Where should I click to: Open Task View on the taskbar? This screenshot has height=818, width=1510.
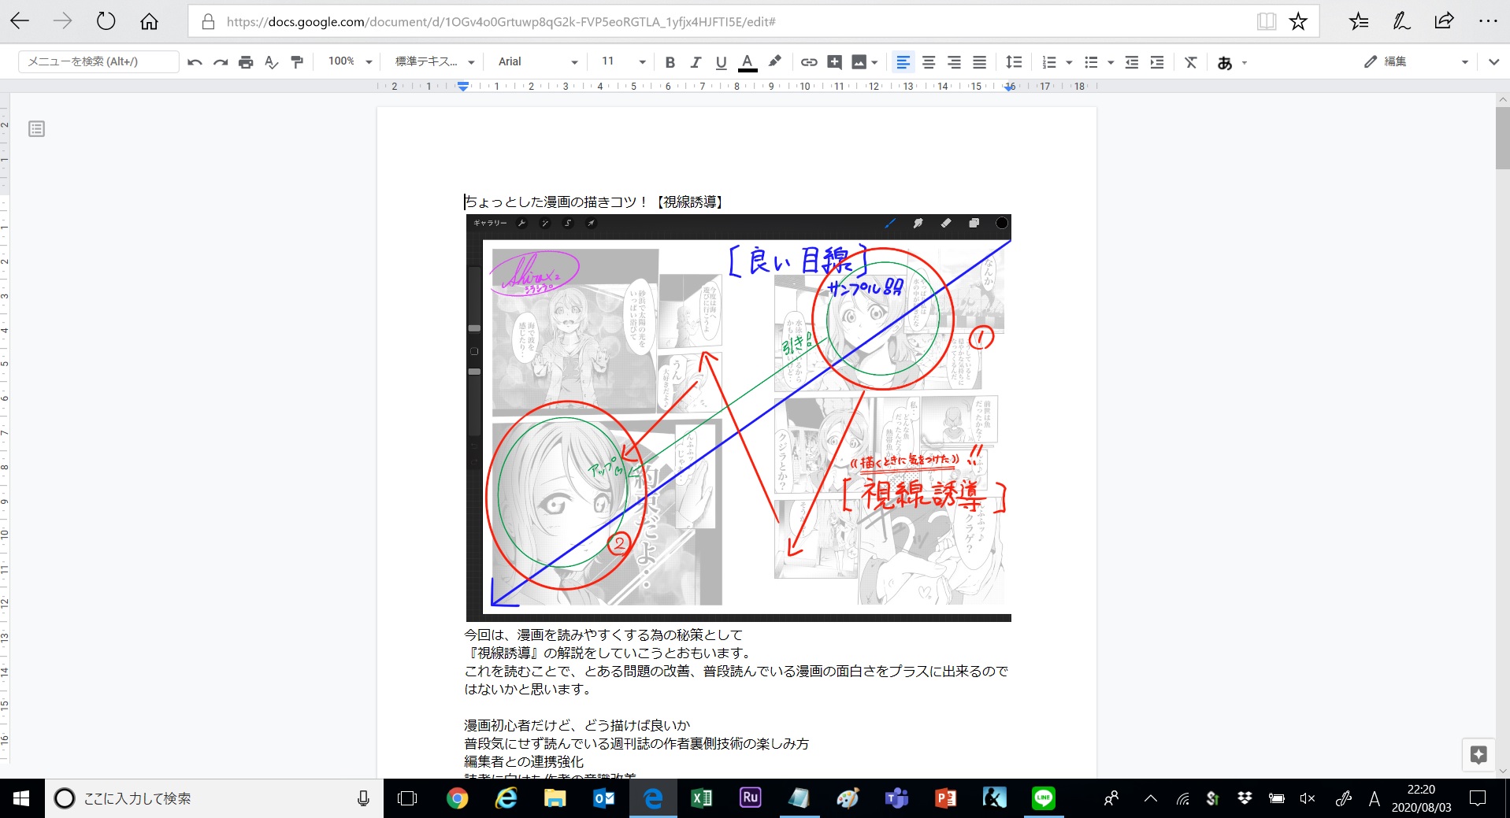pos(407,798)
